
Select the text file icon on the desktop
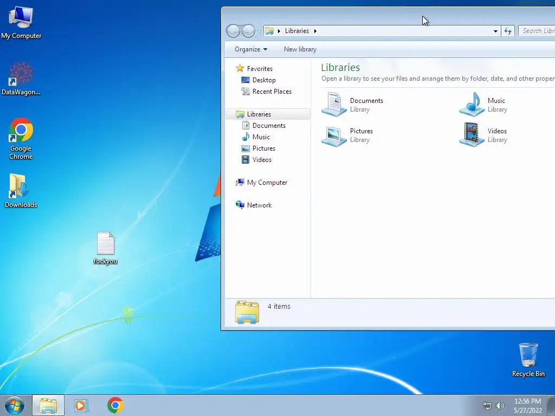tap(106, 248)
